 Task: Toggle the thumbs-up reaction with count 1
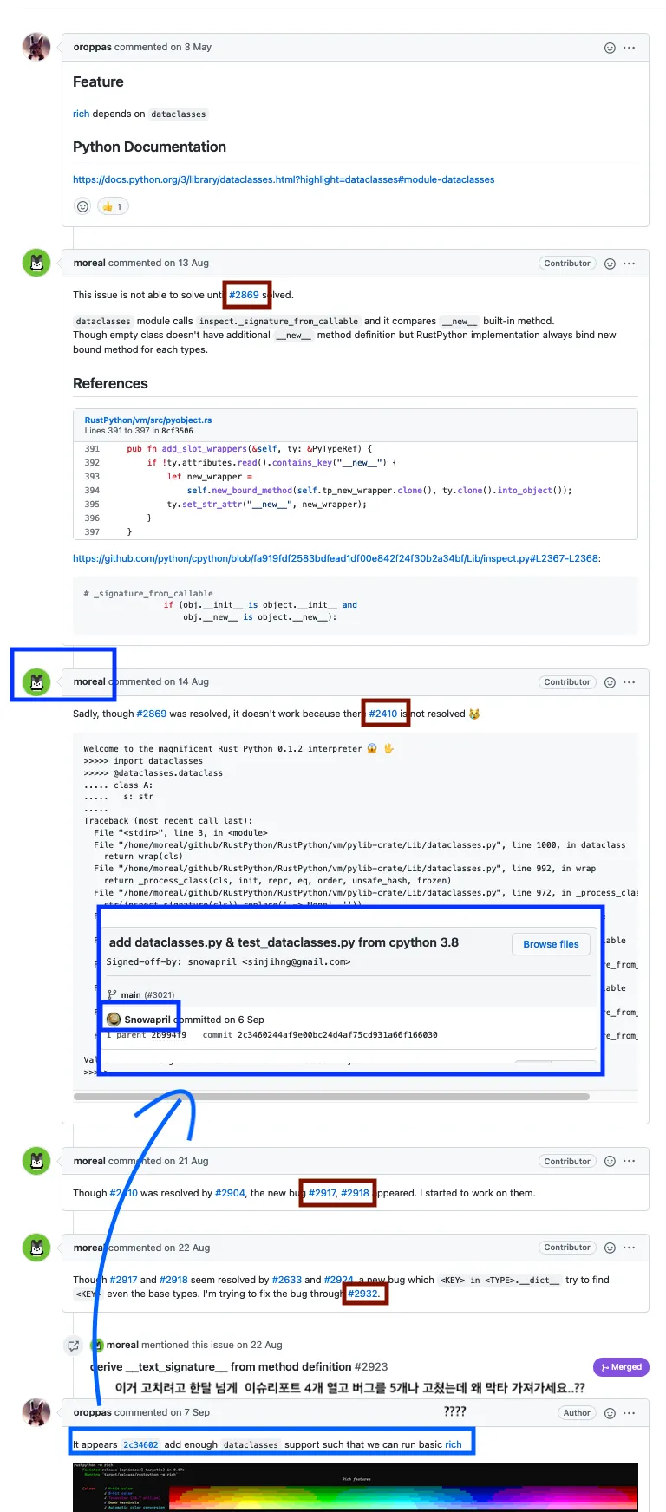click(114, 206)
